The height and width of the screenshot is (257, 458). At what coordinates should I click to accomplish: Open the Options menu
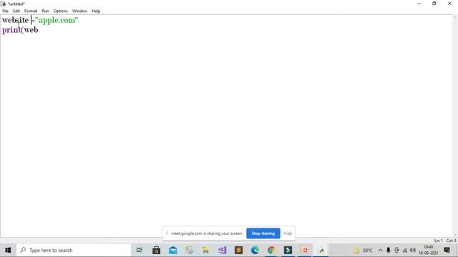[60, 11]
